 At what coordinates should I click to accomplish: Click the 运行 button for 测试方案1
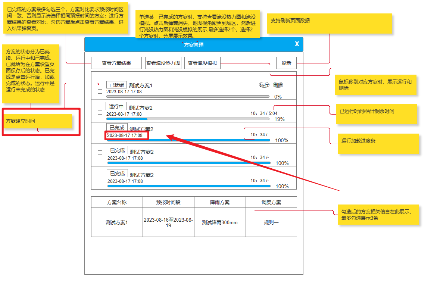264,85
